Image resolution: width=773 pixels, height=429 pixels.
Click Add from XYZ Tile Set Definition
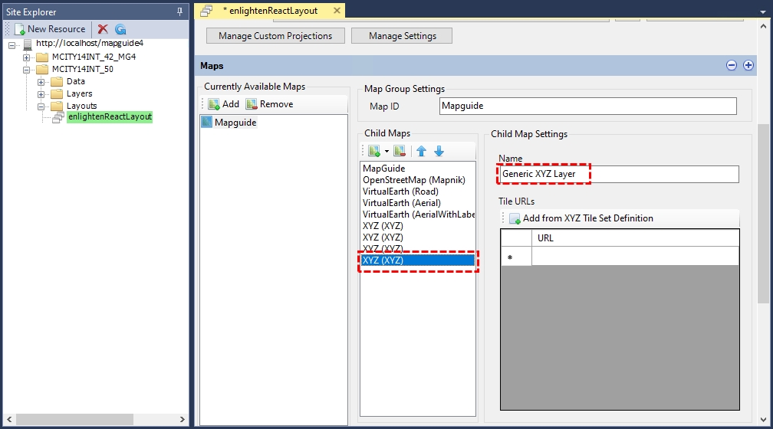tap(587, 218)
